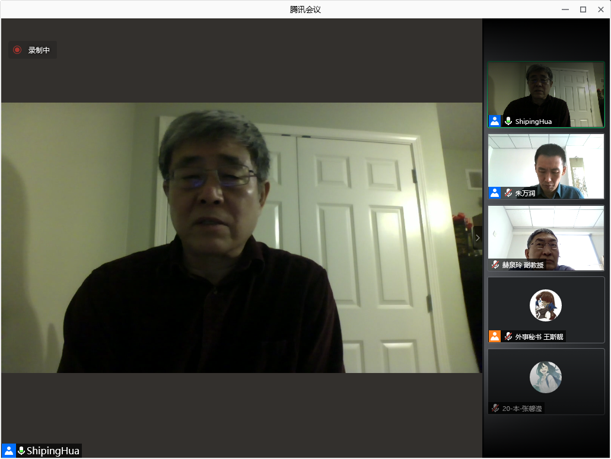Image resolution: width=611 pixels, height=459 pixels.
Task: Maximize the 腾讯会议 window
Action: tap(583, 9)
